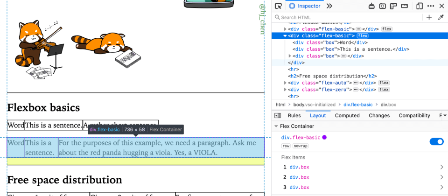Image resolution: width=448 pixels, height=196 pixels.
Task: Click ellipsis inside flex-zero node
Action: click(356, 90)
